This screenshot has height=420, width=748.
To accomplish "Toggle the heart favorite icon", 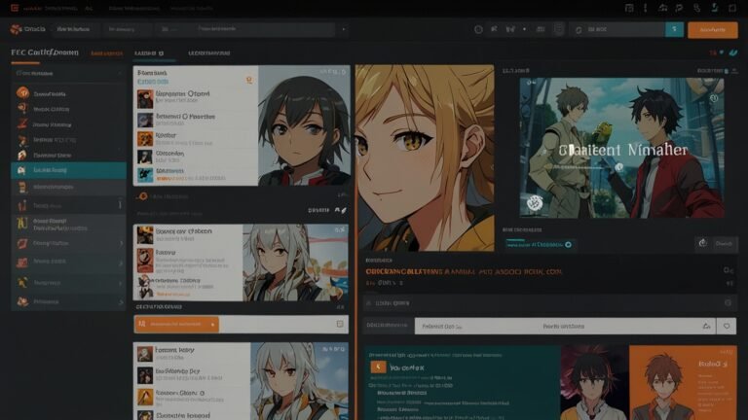I will tap(727, 327).
